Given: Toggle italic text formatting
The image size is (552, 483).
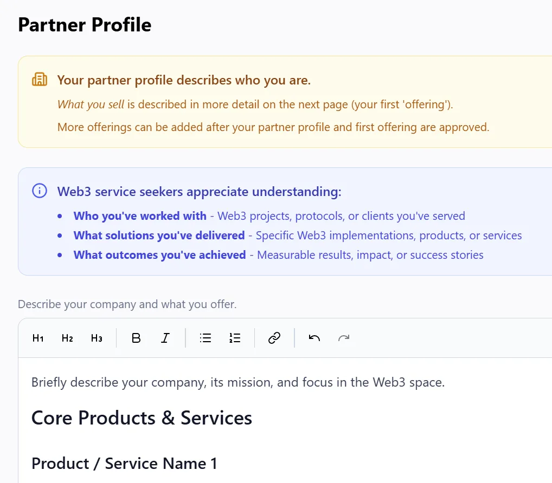Looking at the screenshot, I should [x=165, y=338].
